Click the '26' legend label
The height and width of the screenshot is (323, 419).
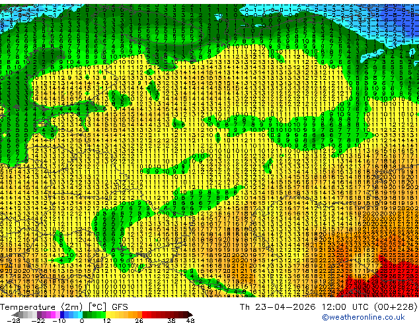pyautogui.click(x=139, y=320)
